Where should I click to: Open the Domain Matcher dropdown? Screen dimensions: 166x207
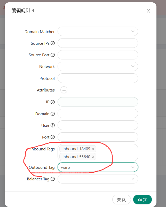pyautogui.click(x=98, y=32)
